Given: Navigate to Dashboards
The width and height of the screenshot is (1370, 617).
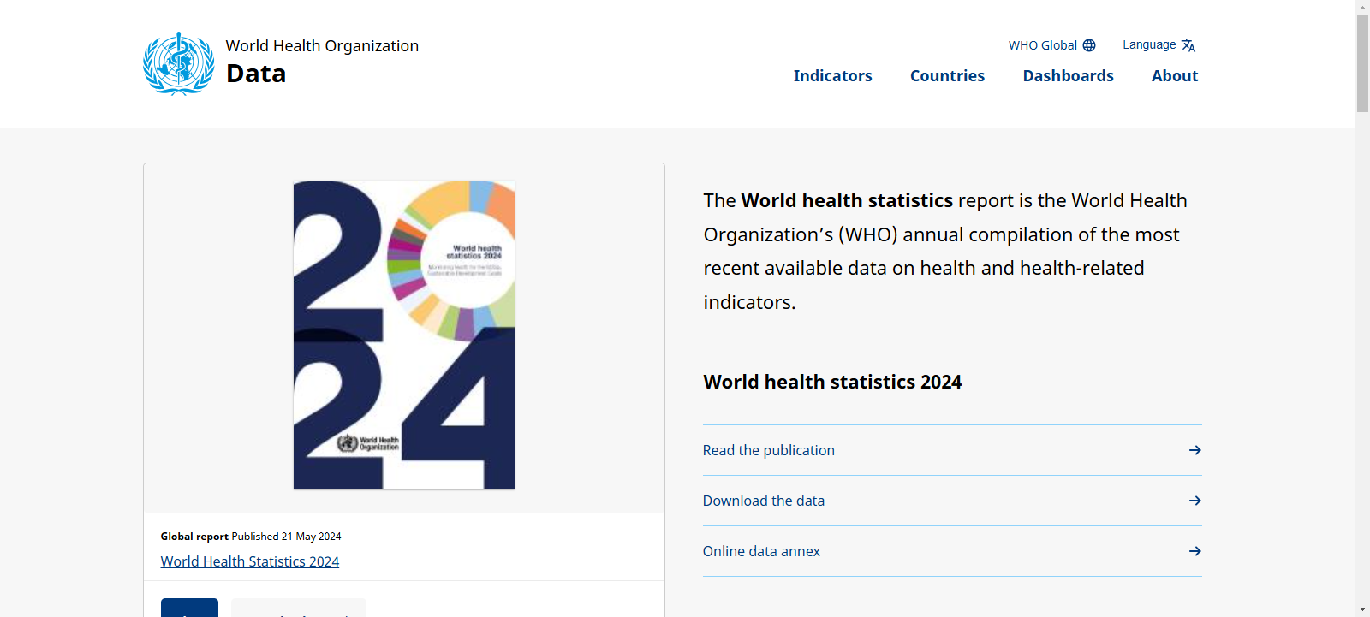Looking at the screenshot, I should pyautogui.click(x=1068, y=76).
